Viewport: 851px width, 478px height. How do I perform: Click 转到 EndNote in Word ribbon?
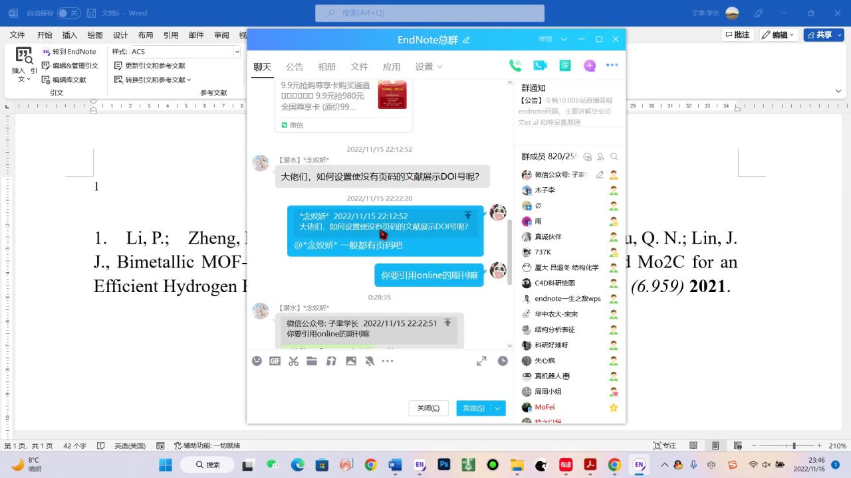(x=69, y=52)
